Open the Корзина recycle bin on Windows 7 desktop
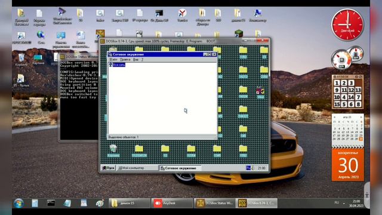The height and width of the screenshot is (215, 382). click(21, 60)
